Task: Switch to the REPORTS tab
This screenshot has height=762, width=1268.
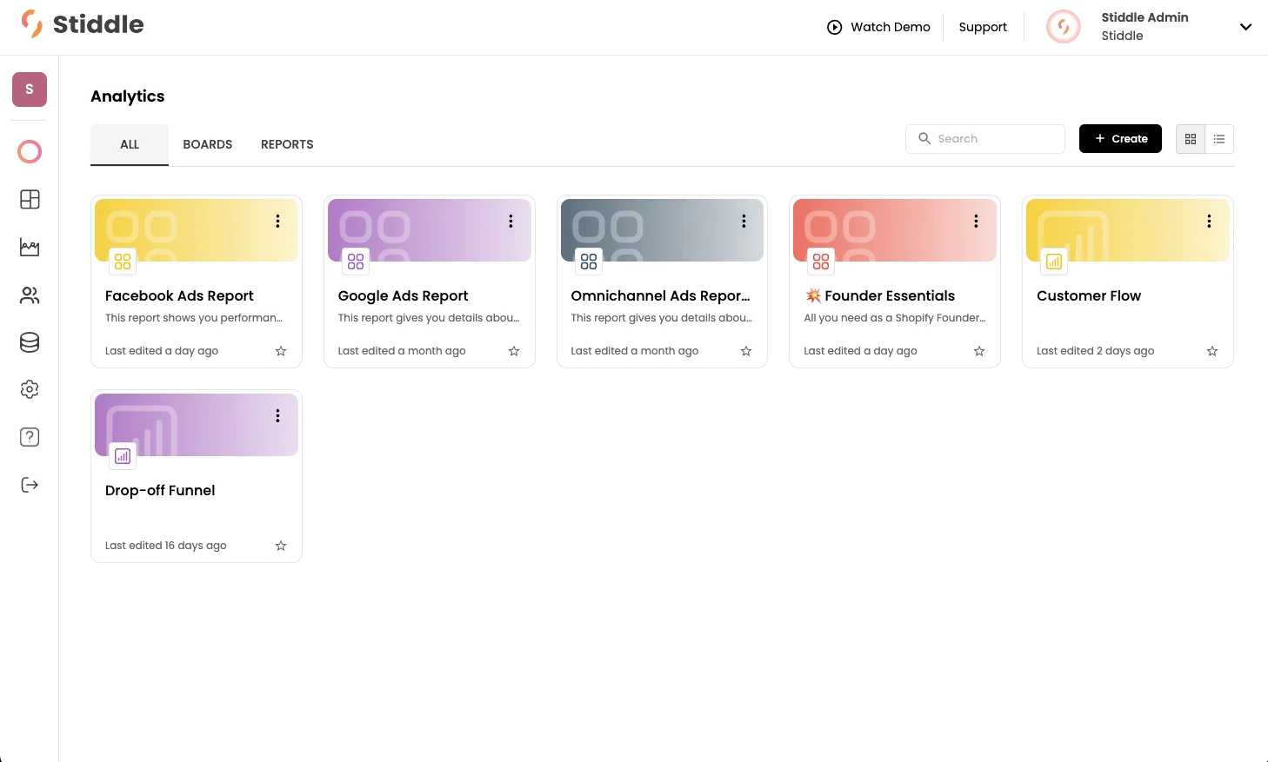Action: (287, 144)
